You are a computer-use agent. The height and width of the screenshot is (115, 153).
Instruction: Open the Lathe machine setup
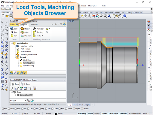click(x=14, y=29)
